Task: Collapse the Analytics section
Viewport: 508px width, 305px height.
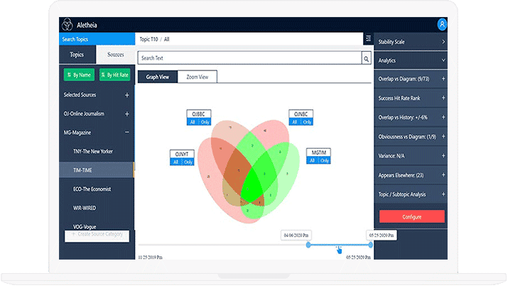Action: pos(411,61)
